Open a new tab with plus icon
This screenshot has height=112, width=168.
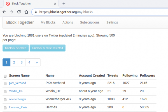[64, 4]
